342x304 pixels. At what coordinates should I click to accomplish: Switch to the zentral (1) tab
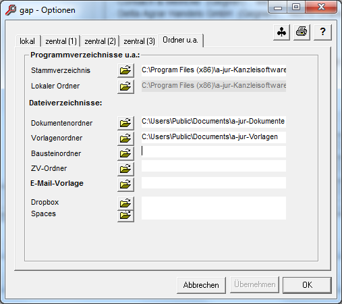pyautogui.click(x=61, y=41)
